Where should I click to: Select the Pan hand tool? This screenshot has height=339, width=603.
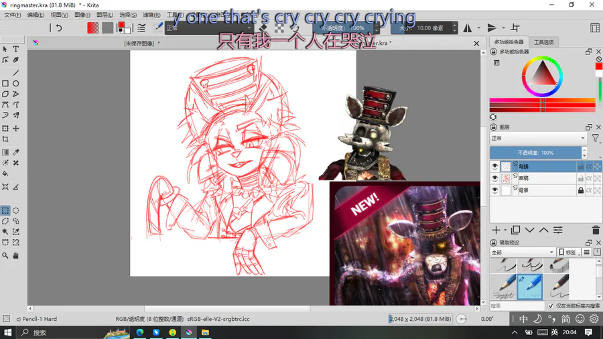[16, 256]
